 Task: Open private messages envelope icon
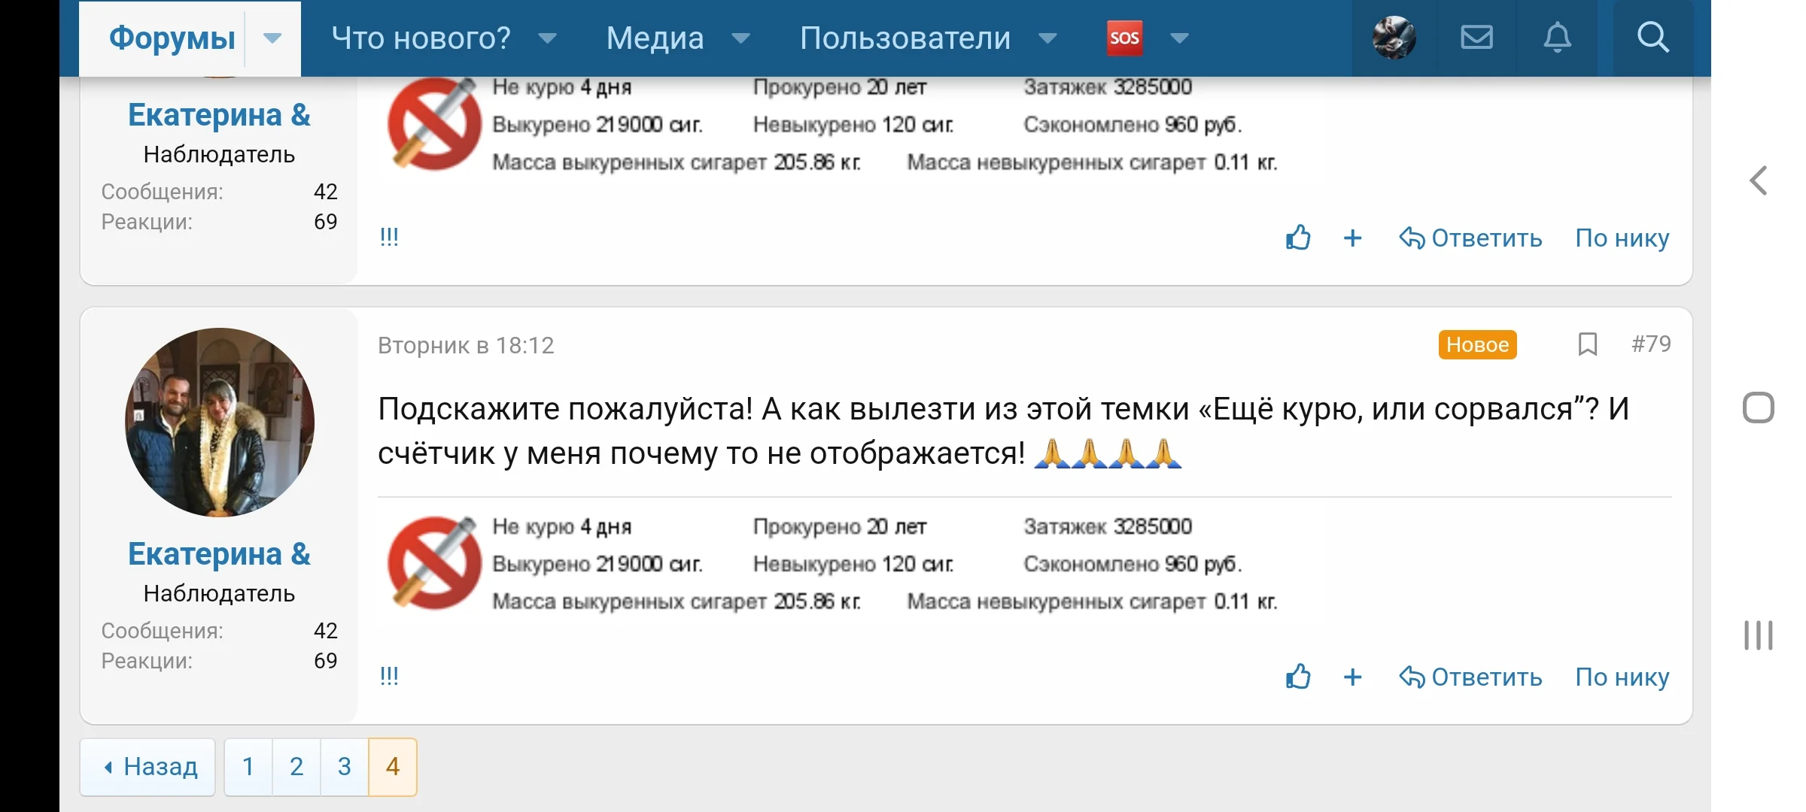(x=1476, y=38)
